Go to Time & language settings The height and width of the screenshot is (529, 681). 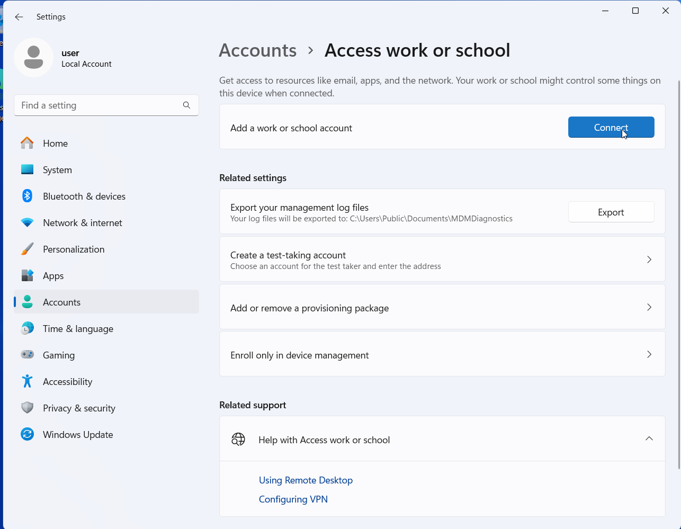click(x=78, y=329)
